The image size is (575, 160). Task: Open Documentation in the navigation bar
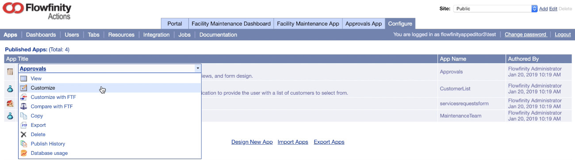tap(218, 35)
